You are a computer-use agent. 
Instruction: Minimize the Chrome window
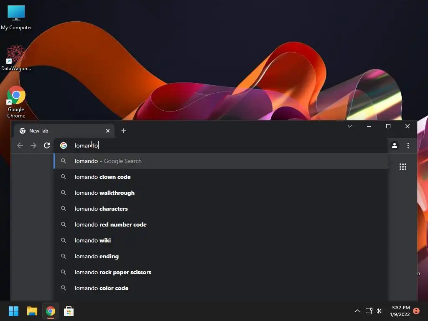coord(369,126)
